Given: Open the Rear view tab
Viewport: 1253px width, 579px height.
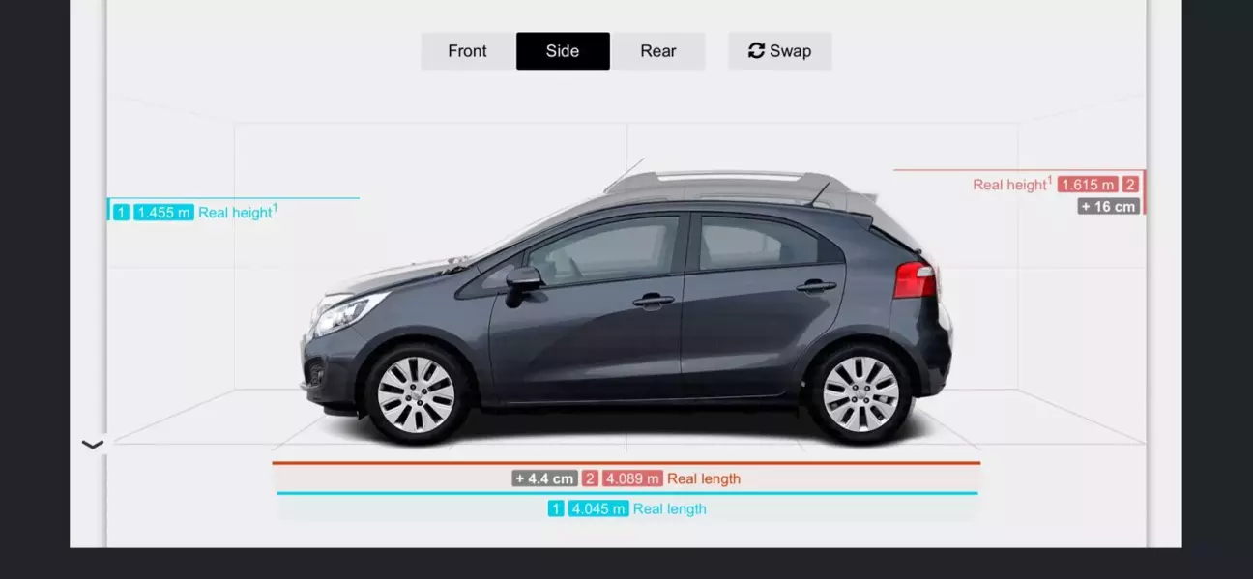Looking at the screenshot, I should click(x=657, y=51).
